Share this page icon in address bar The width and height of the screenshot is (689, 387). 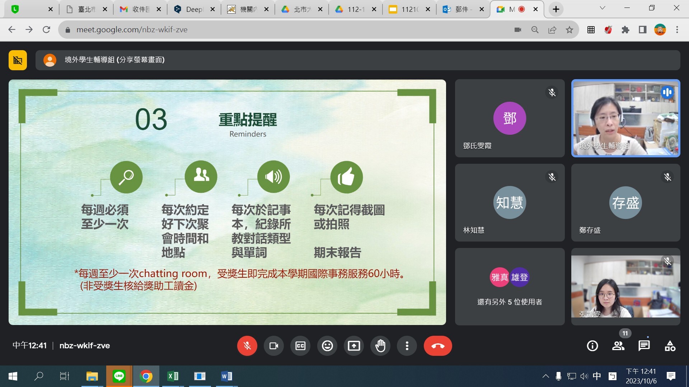pyautogui.click(x=552, y=30)
